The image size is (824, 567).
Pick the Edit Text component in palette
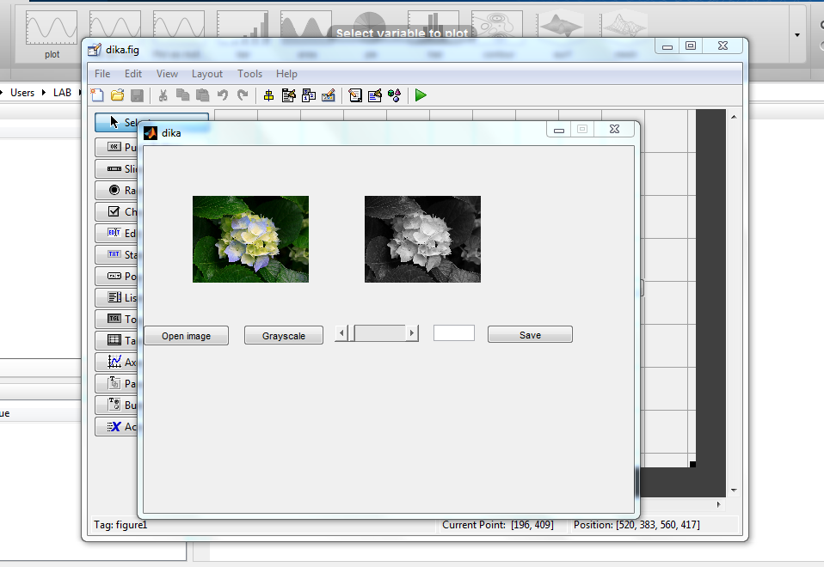click(x=116, y=233)
